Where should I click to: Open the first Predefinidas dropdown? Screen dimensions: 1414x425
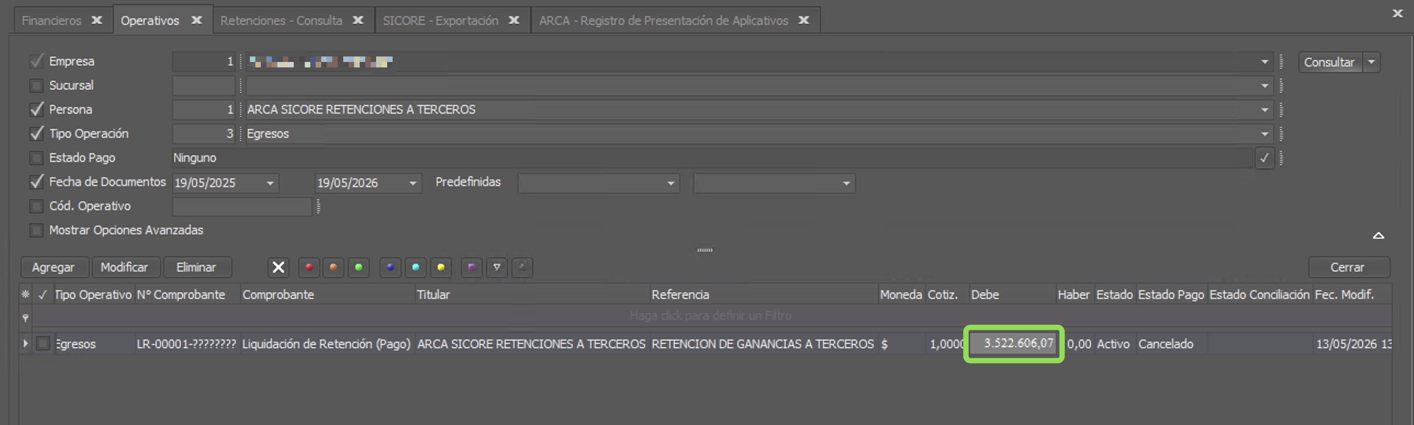click(x=670, y=183)
